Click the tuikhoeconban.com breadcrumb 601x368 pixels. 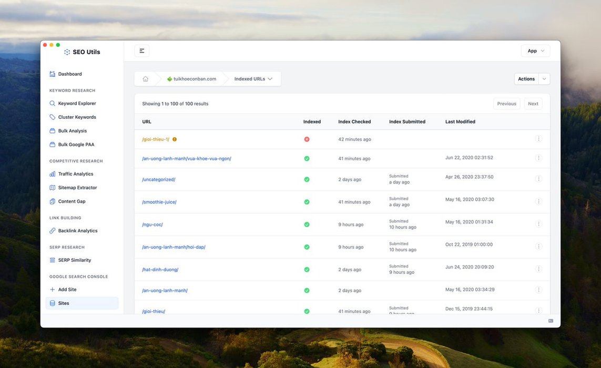coord(191,79)
